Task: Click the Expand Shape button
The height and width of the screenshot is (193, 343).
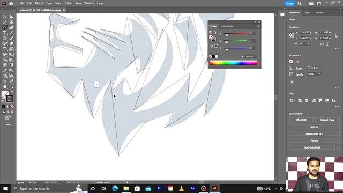Action: pyautogui.click(x=327, y=120)
